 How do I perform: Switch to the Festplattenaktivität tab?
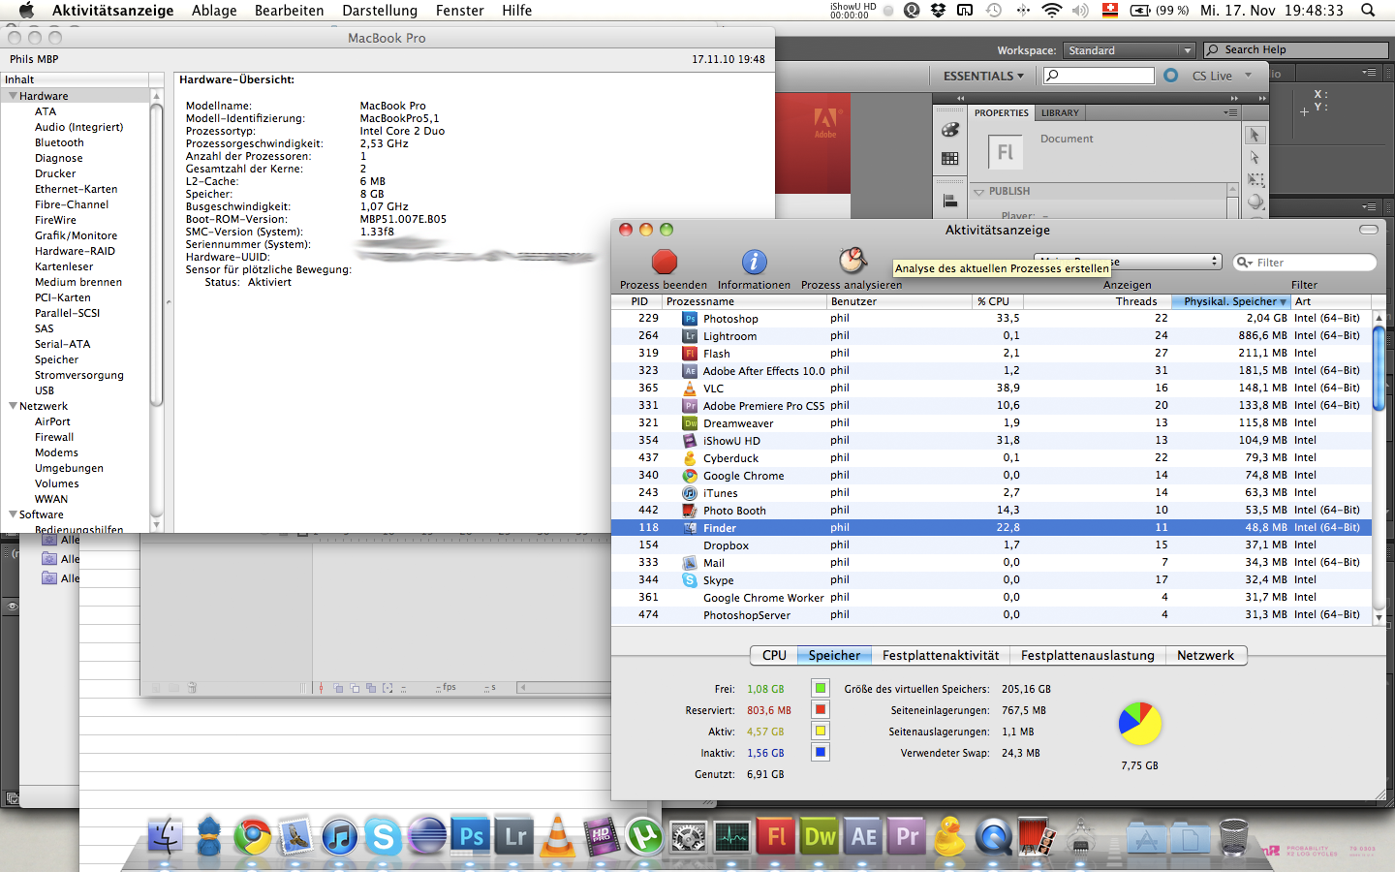[941, 655]
